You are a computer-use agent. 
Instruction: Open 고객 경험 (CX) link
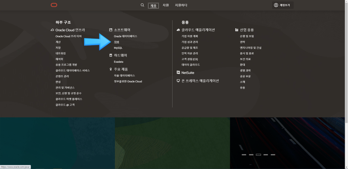pyautogui.click(x=189, y=59)
